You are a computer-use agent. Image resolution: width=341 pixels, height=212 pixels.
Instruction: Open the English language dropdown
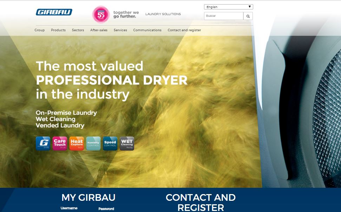[x=228, y=7]
